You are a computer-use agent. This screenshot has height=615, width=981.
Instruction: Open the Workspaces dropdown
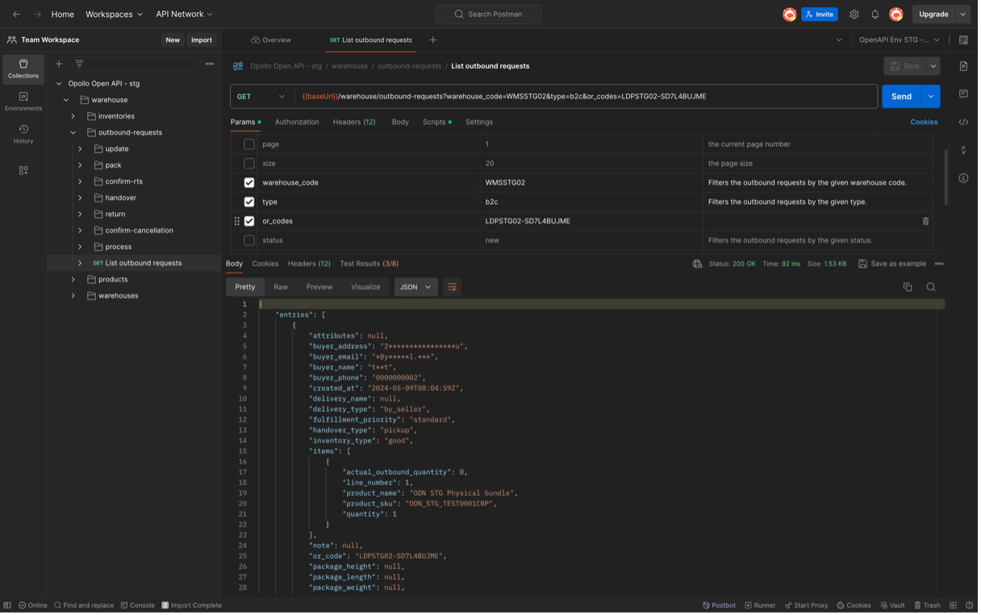coord(115,15)
